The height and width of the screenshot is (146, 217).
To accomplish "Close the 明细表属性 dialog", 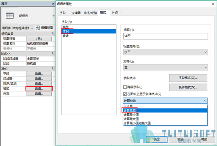I will [x=213, y=4].
